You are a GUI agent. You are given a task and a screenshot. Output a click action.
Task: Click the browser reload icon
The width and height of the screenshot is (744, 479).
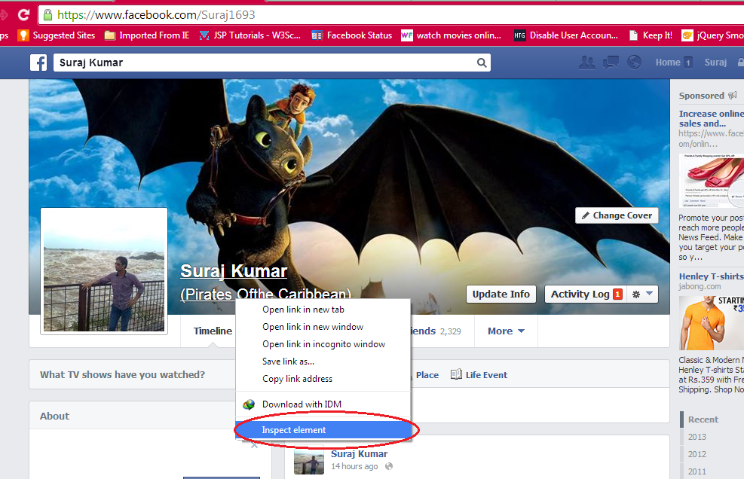(23, 15)
